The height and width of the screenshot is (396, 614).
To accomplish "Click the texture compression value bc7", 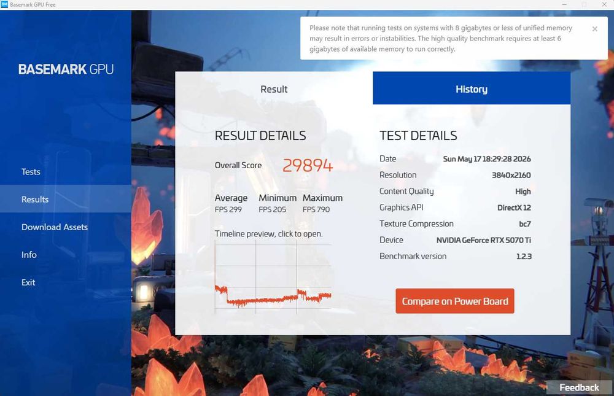I will 525,223.
